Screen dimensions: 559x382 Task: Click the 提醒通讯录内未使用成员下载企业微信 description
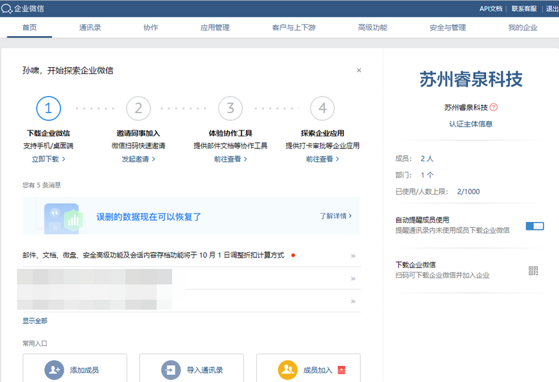tap(452, 230)
